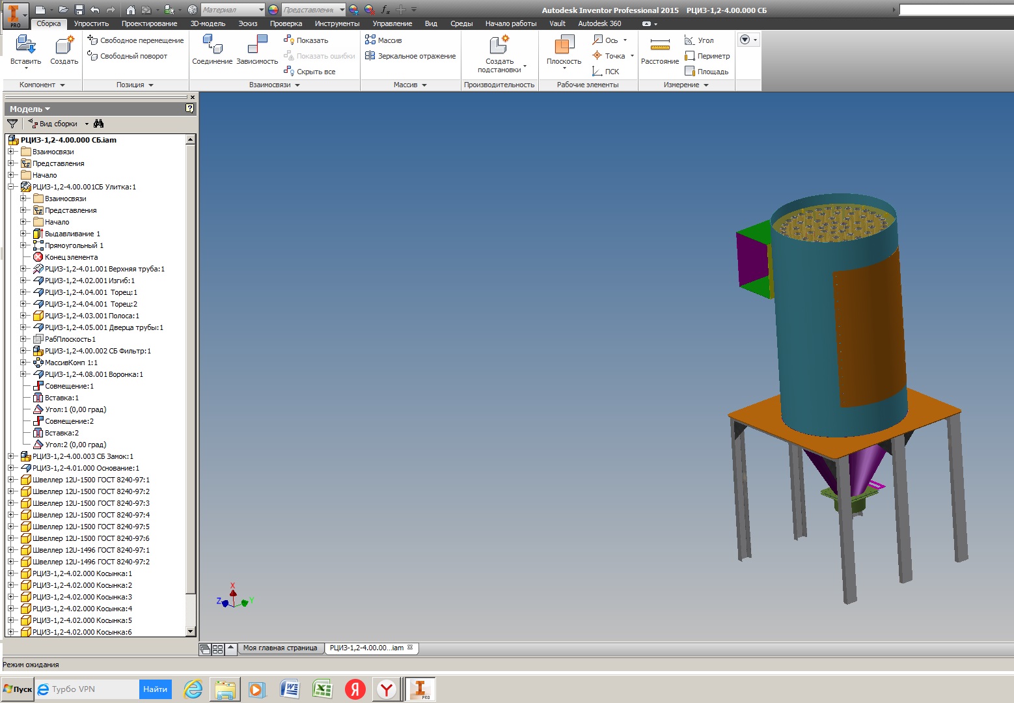Click the Плоскость work plane tool
This screenshot has height=703, width=1014.
564,46
